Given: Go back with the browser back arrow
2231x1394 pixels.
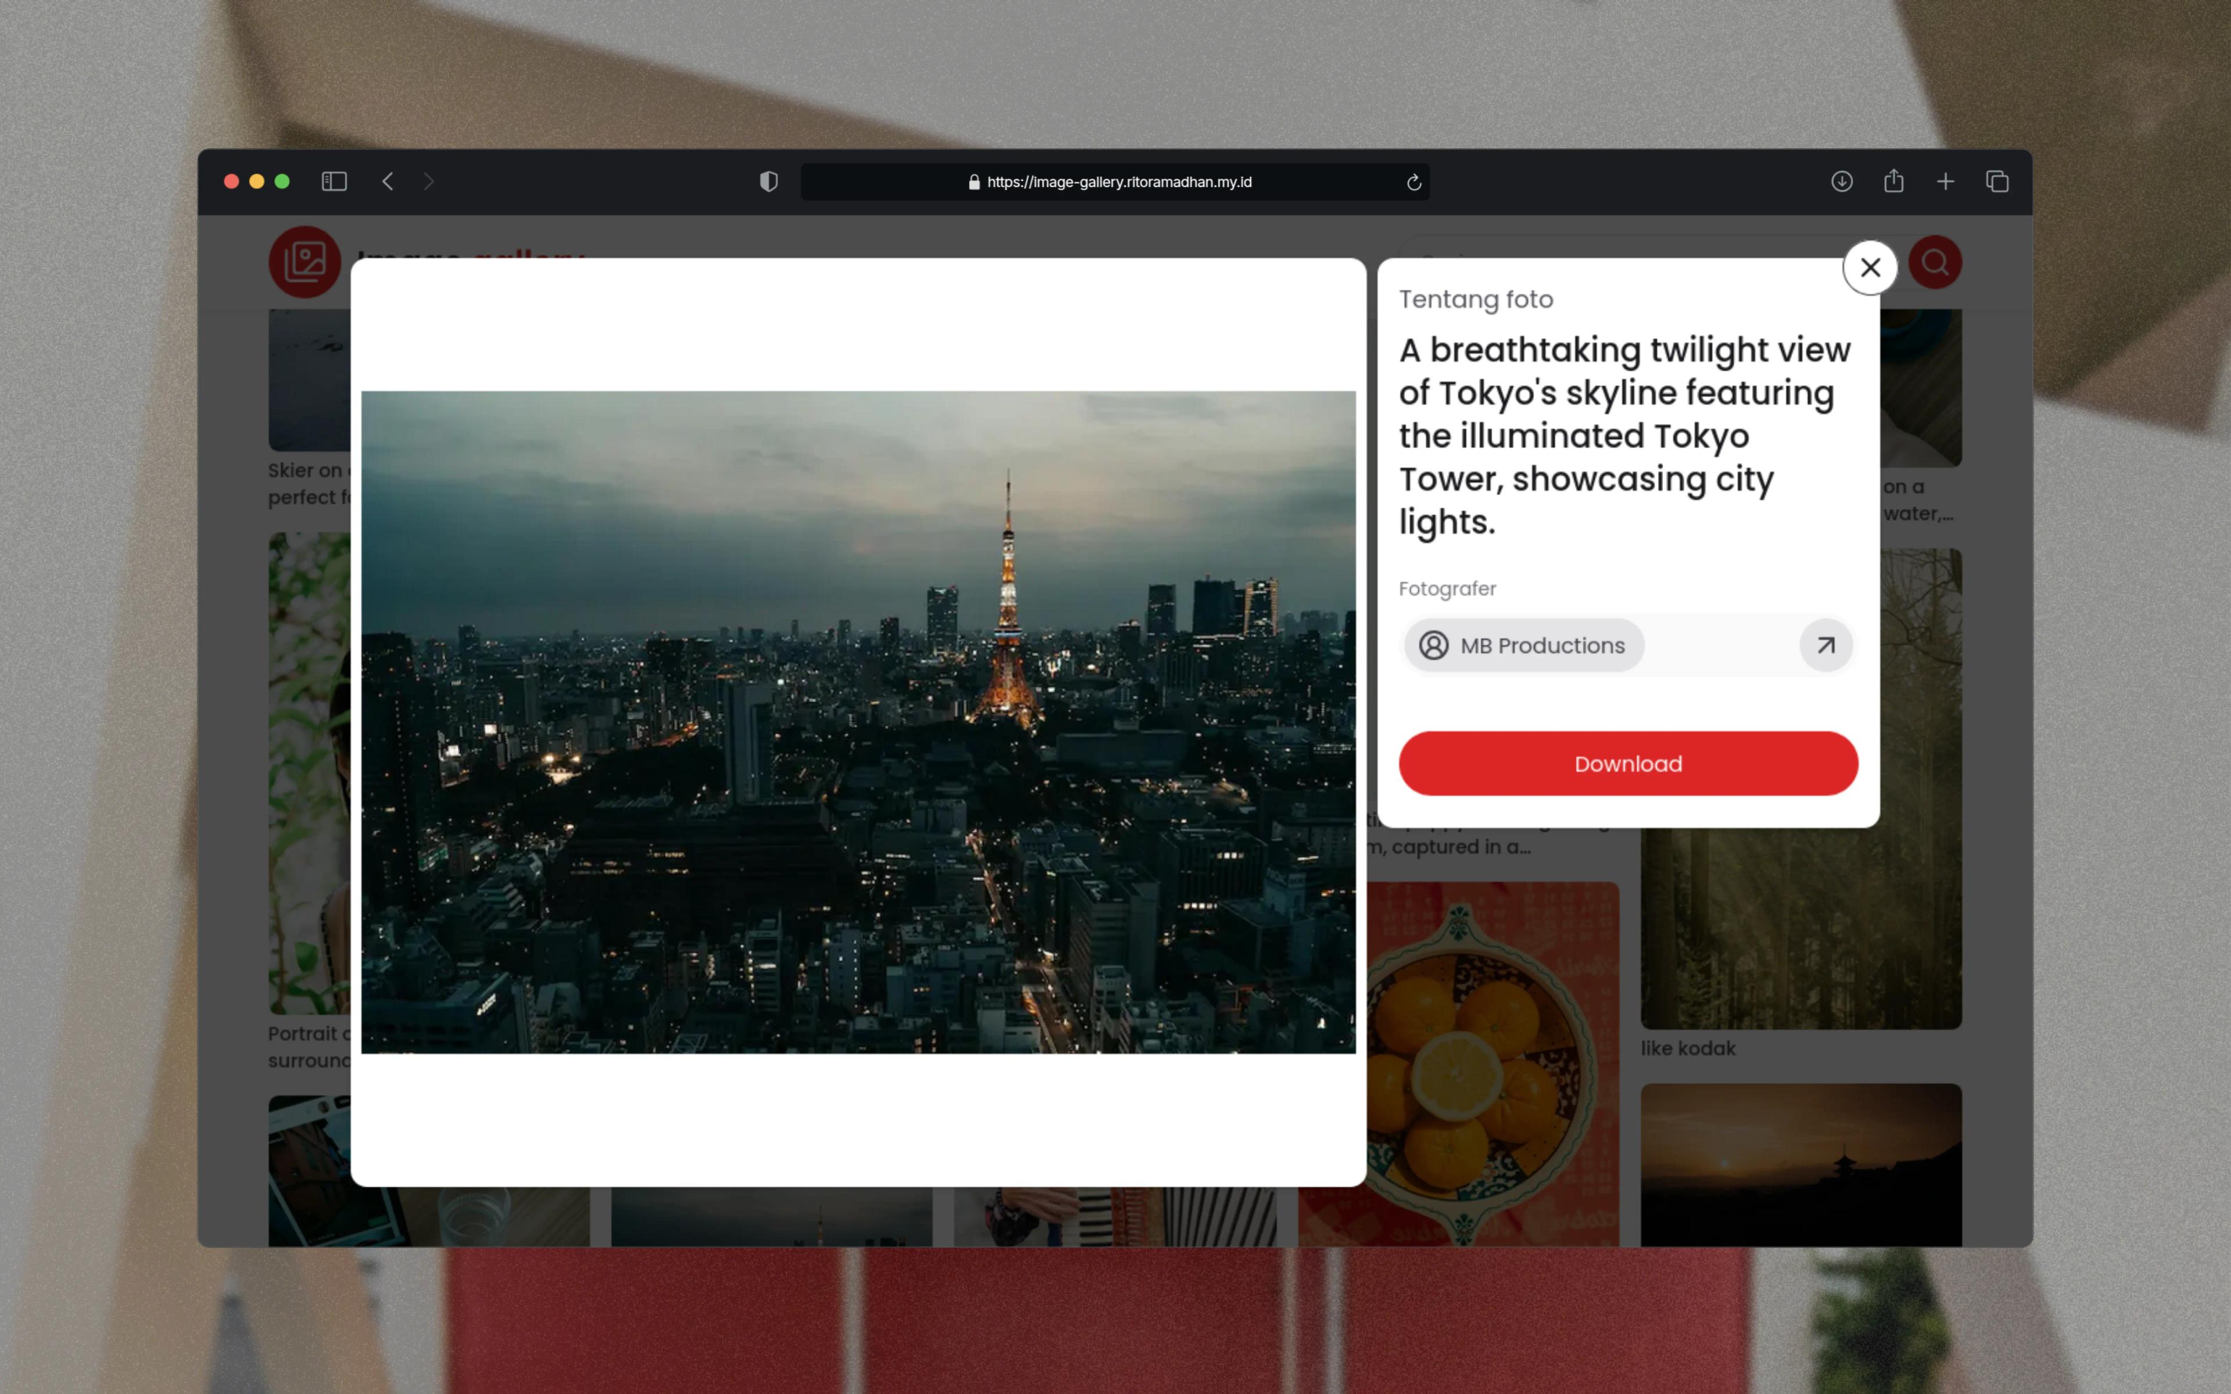Looking at the screenshot, I should [388, 182].
